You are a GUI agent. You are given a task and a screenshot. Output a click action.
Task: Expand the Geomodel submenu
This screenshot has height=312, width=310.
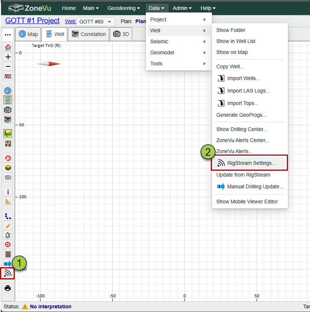coord(179,52)
